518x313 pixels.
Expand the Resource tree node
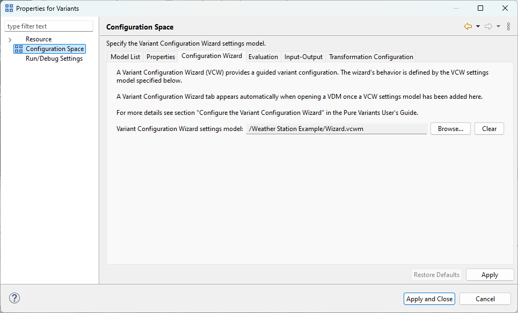[x=10, y=39]
